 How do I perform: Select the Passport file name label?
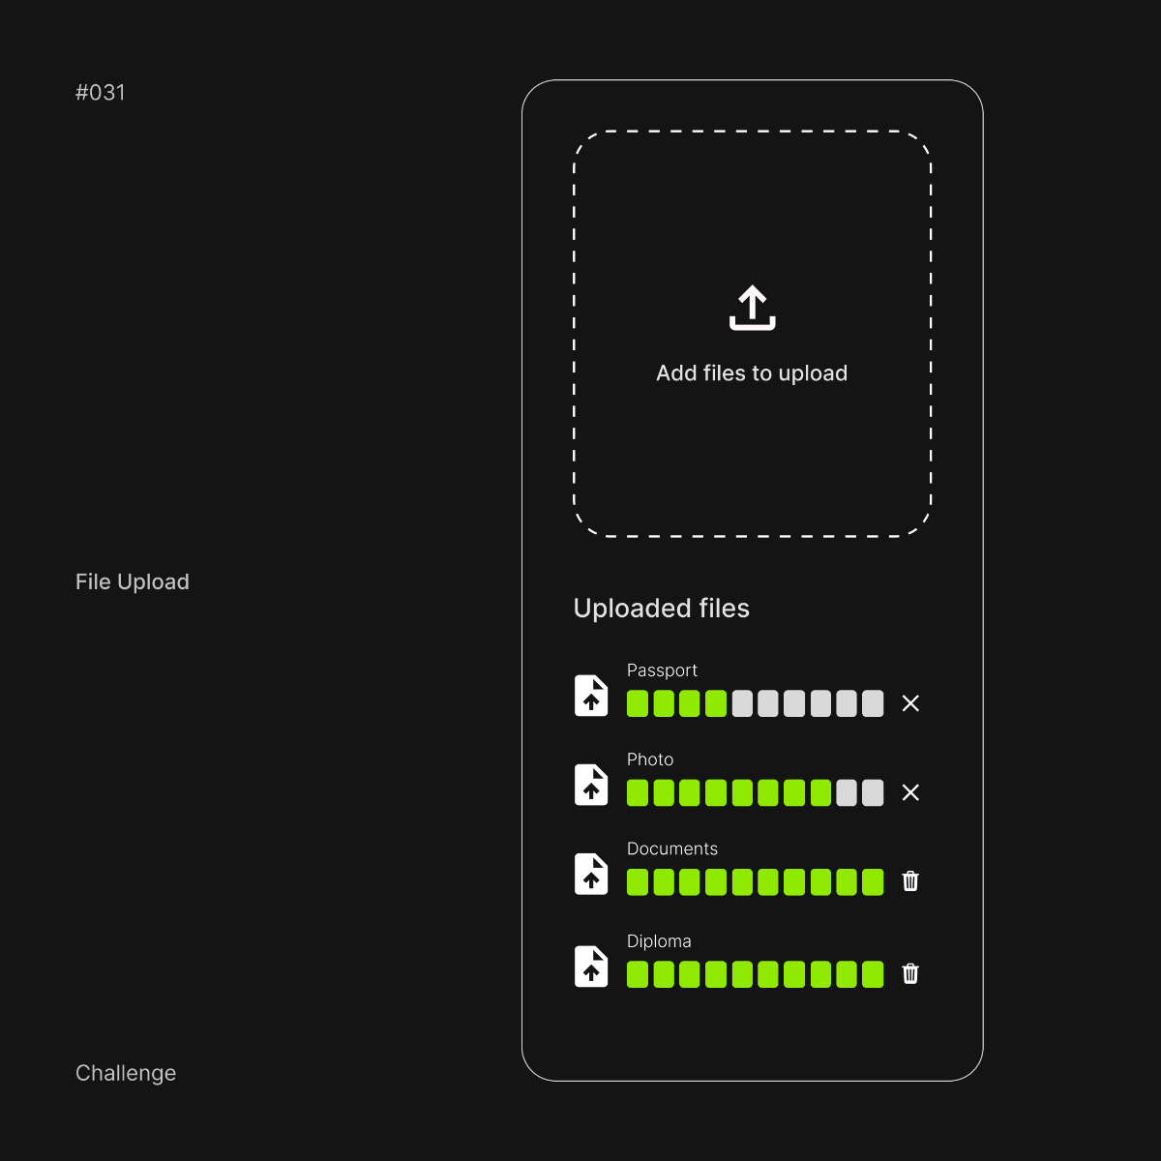662,670
